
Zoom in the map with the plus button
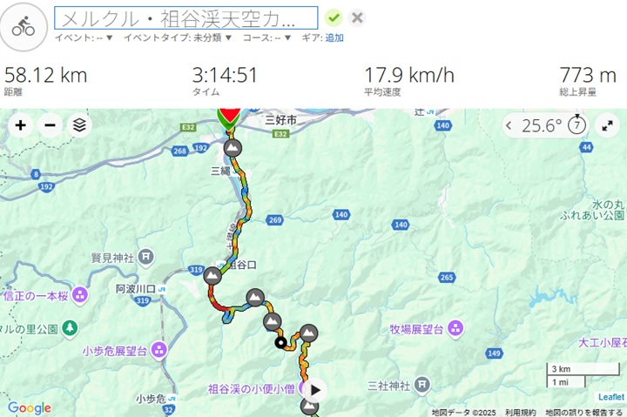coord(20,125)
